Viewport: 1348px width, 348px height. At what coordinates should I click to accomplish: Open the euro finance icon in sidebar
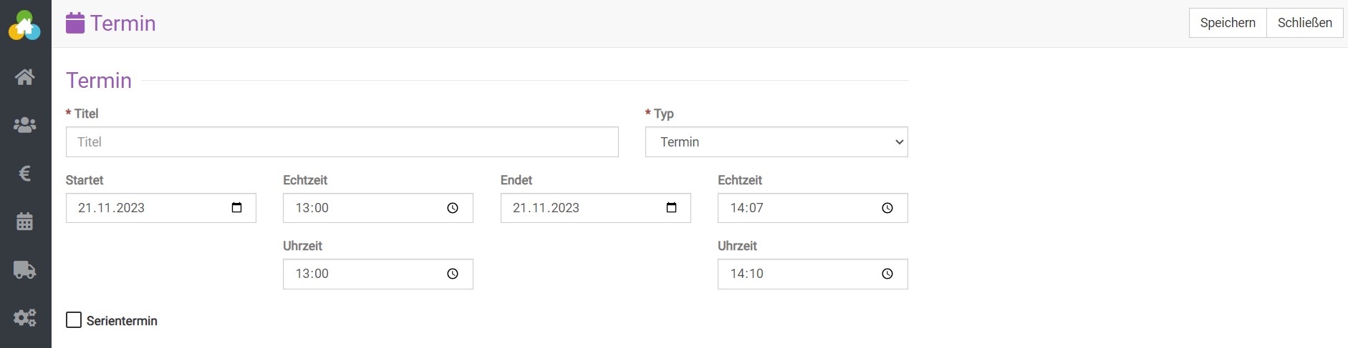[x=25, y=174]
